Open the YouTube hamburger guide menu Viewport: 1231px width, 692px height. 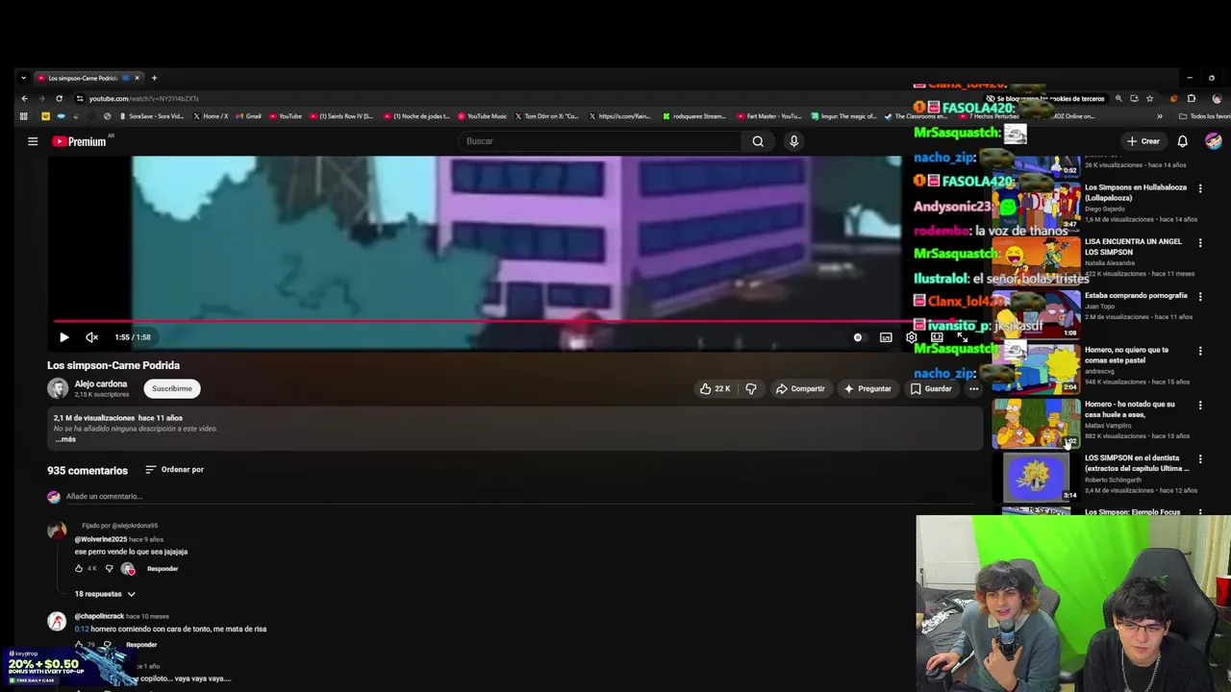(x=33, y=141)
